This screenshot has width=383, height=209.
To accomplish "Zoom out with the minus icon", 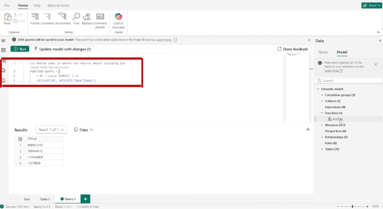I will 338,206.
